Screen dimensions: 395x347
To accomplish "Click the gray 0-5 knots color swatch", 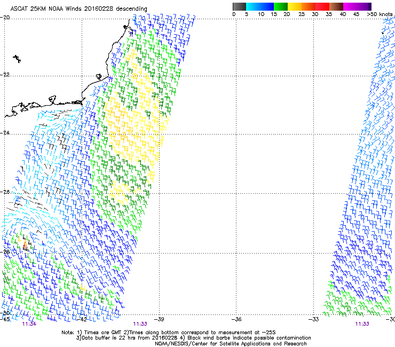I will click(x=239, y=6).
